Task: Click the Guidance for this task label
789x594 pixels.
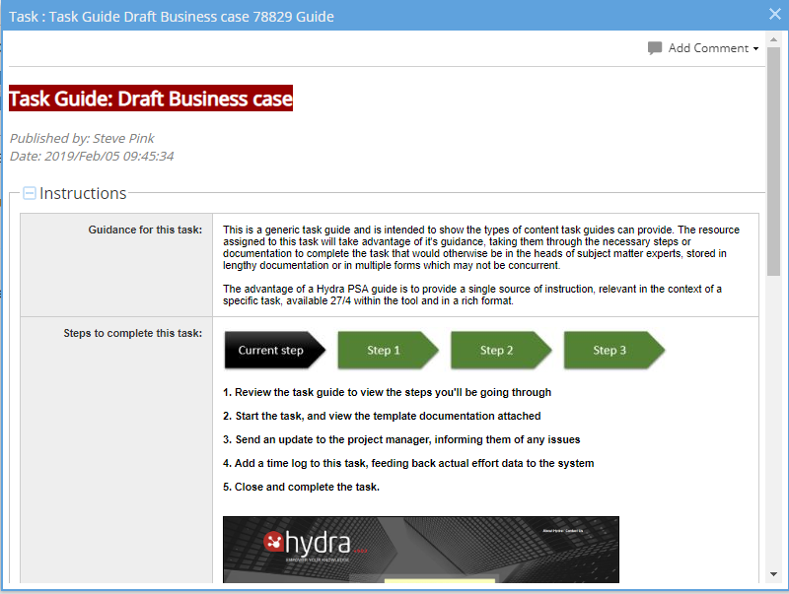Action: pos(145,230)
